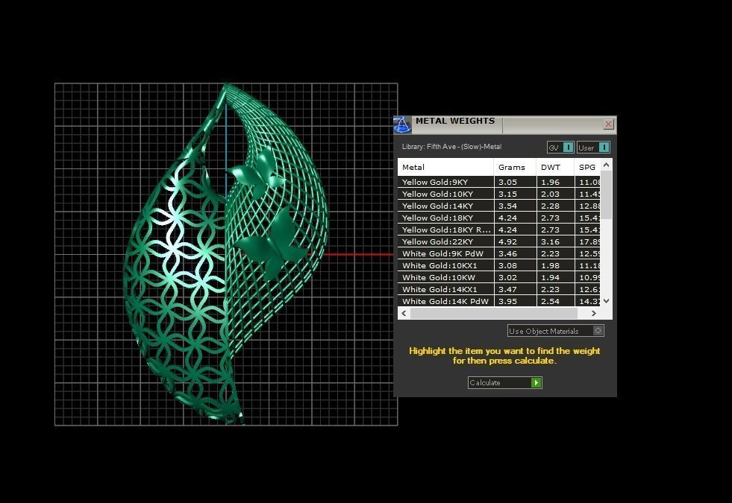This screenshot has height=503, width=732.
Task: Click the Metal Weights cone icon
Action: click(402, 125)
